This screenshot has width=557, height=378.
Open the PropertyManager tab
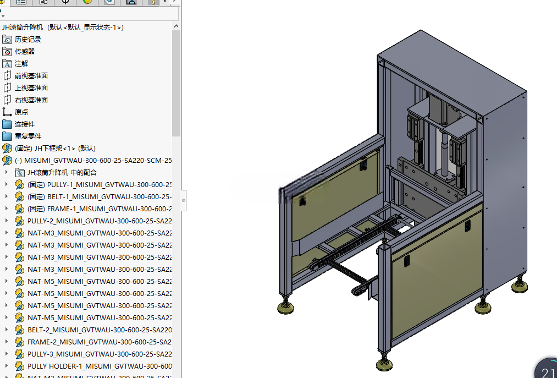[x=21, y=3]
